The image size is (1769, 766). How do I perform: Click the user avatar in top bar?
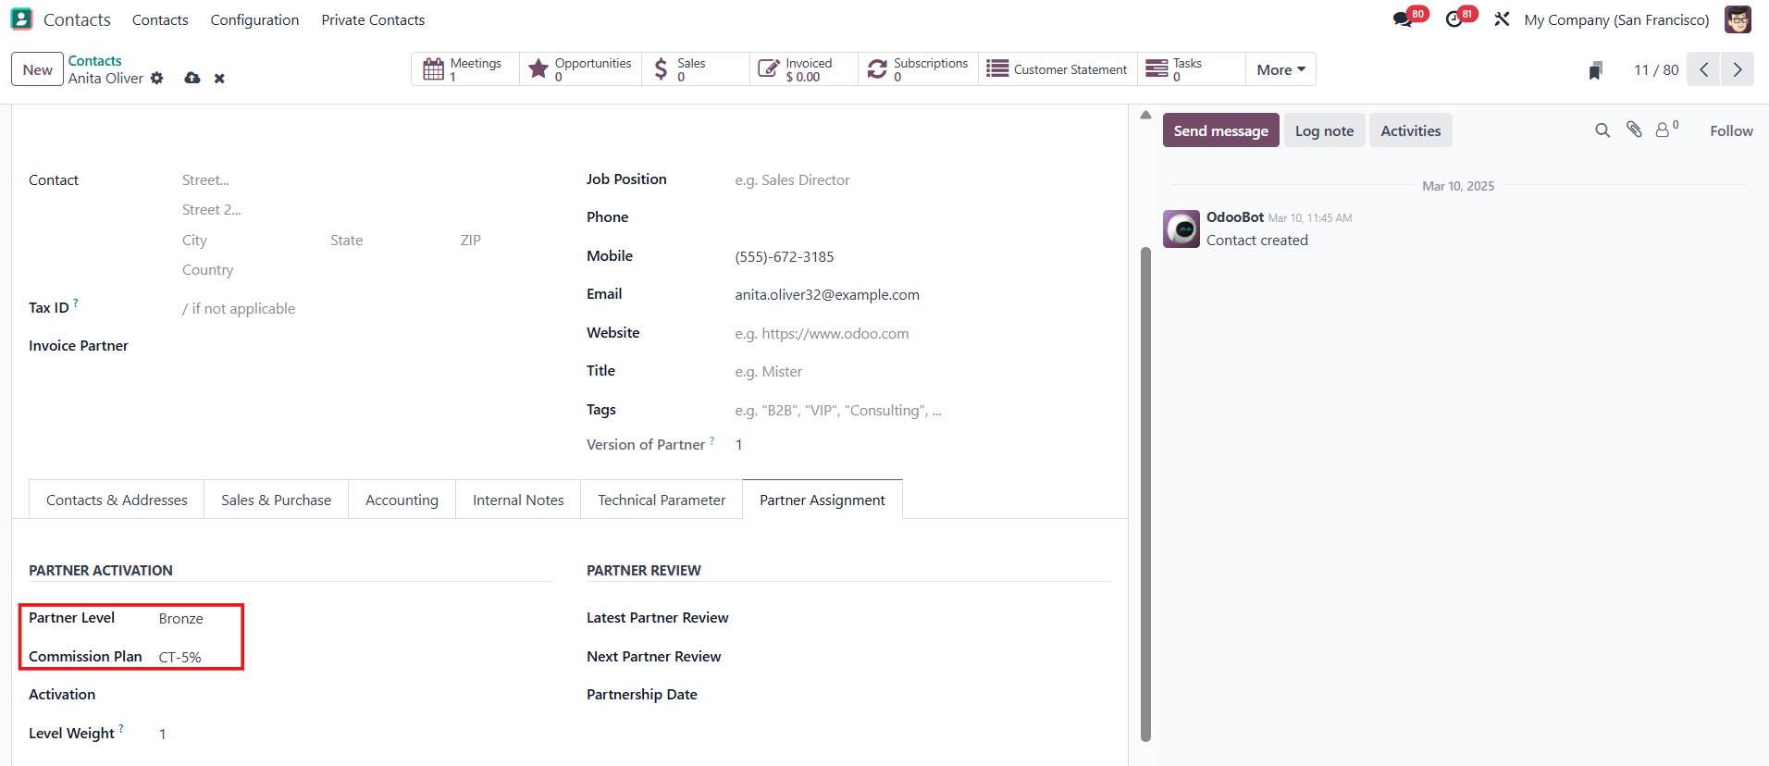click(x=1738, y=19)
